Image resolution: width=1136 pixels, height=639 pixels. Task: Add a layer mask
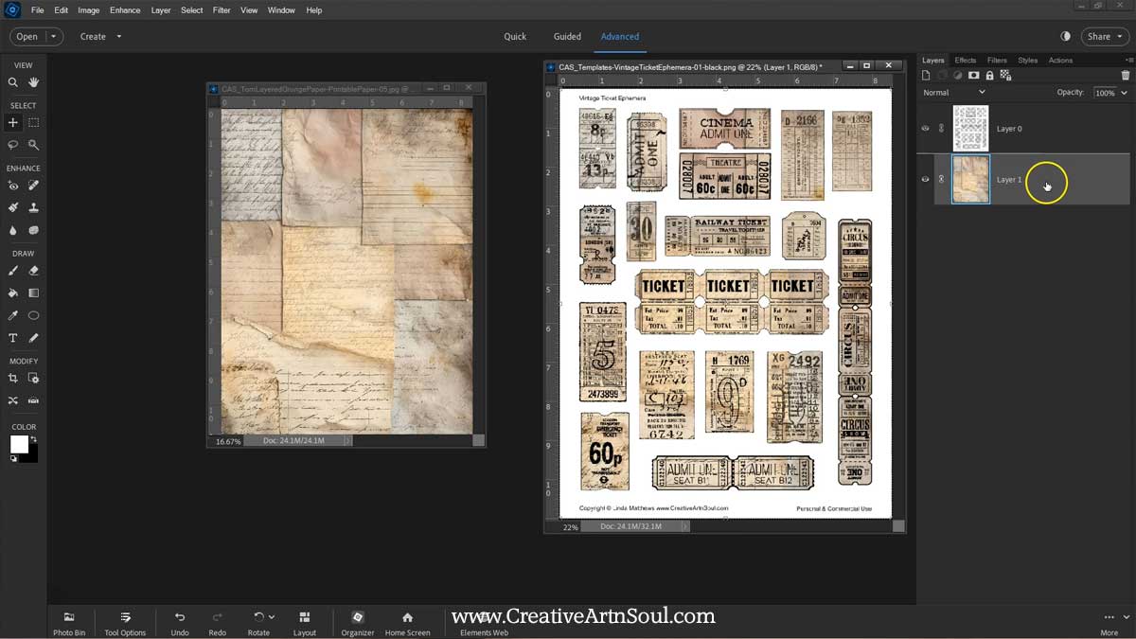pos(973,76)
